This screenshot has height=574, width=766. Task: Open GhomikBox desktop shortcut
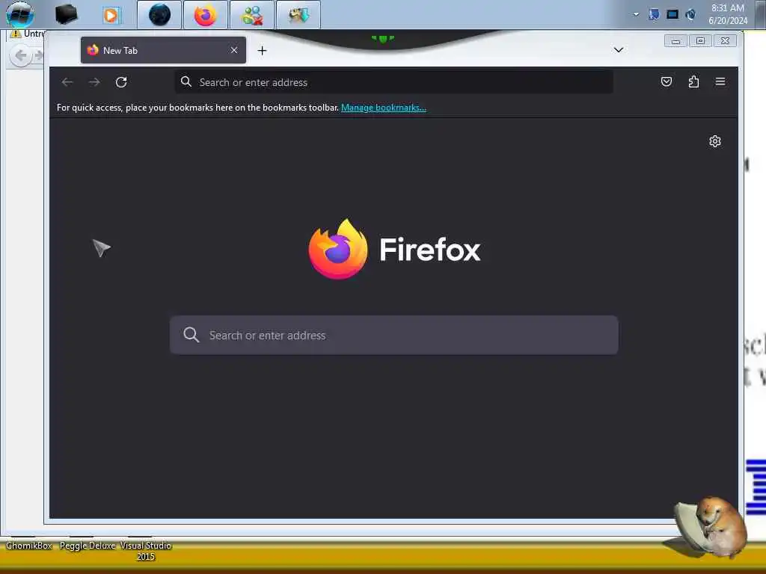pos(29,545)
